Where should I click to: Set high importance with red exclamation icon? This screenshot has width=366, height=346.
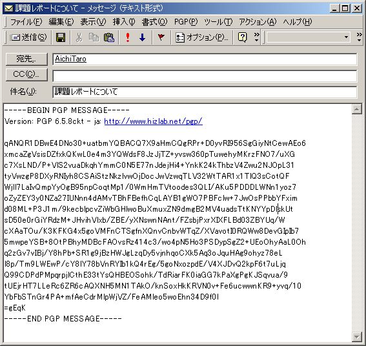pos(127,37)
